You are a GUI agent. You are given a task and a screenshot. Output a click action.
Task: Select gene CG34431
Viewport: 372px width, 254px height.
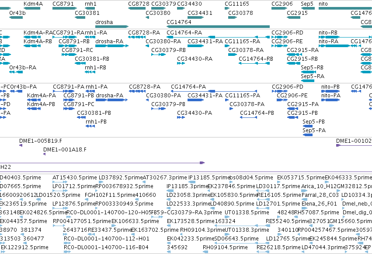[195, 17]
